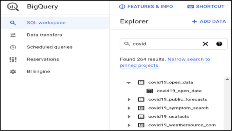Click the covid search input field
The image size is (232, 131).
164,44
